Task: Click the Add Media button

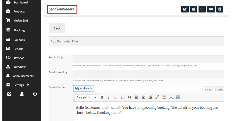Action: pyautogui.click(x=84, y=88)
